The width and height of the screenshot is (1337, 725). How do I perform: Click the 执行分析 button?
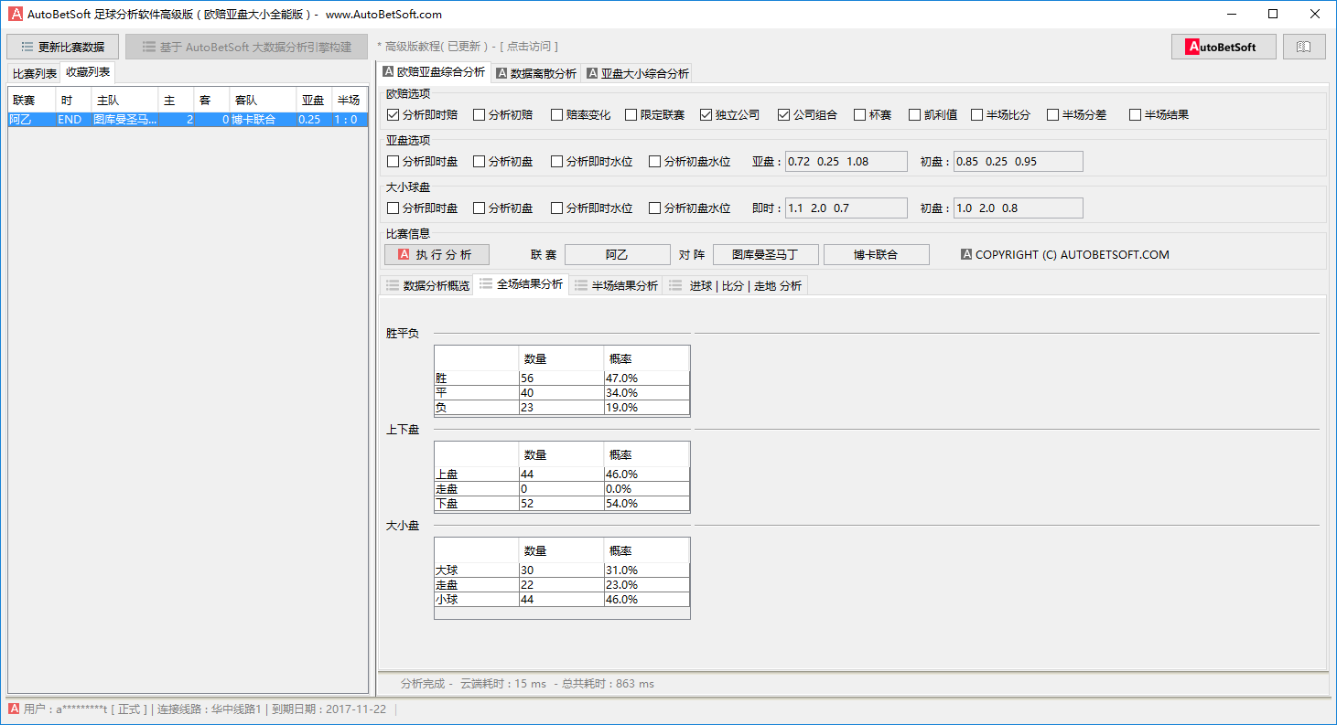click(437, 254)
